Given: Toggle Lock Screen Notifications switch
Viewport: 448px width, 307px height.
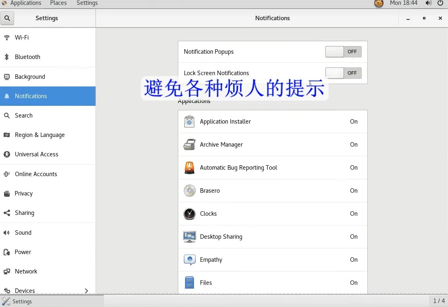Looking at the screenshot, I should [x=344, y=73].
